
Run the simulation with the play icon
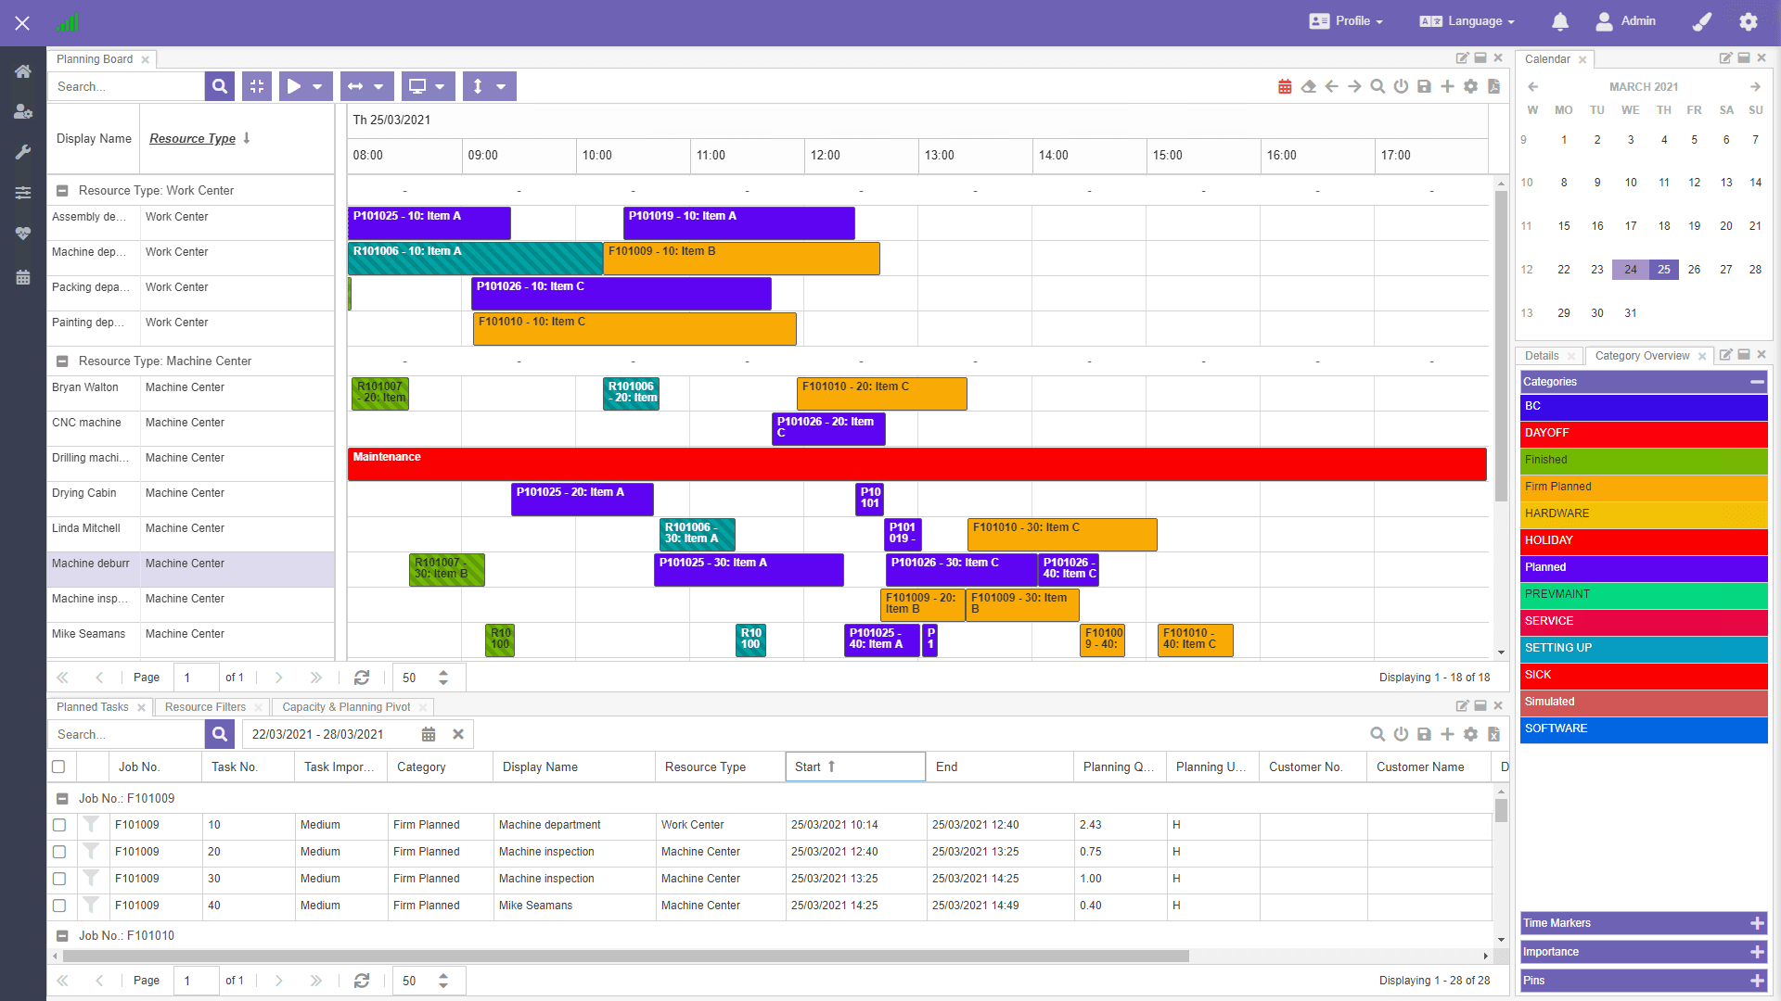pyautogui.click(x=295, y=86)
